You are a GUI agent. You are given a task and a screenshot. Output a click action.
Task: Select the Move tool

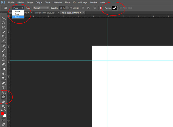[3, 18]
